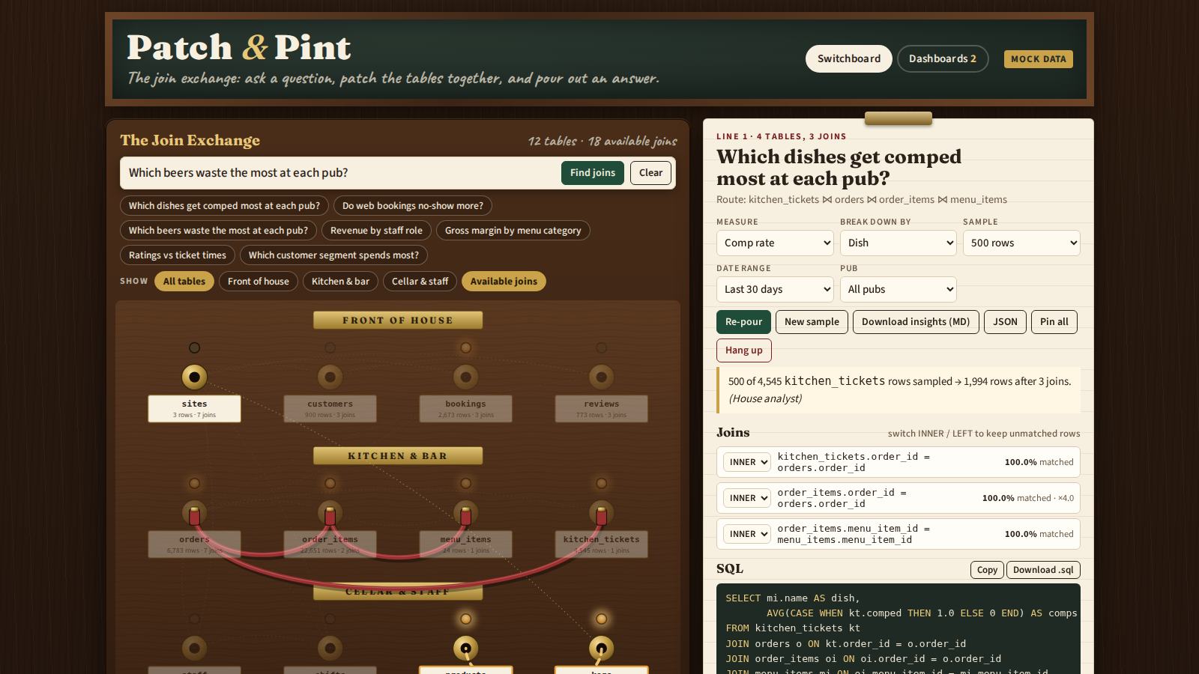Image resolution: width=1199 pixels, height=674 pixels.
Task: Toggle the All tables filter chip
Action: click(x=184, y=282)
